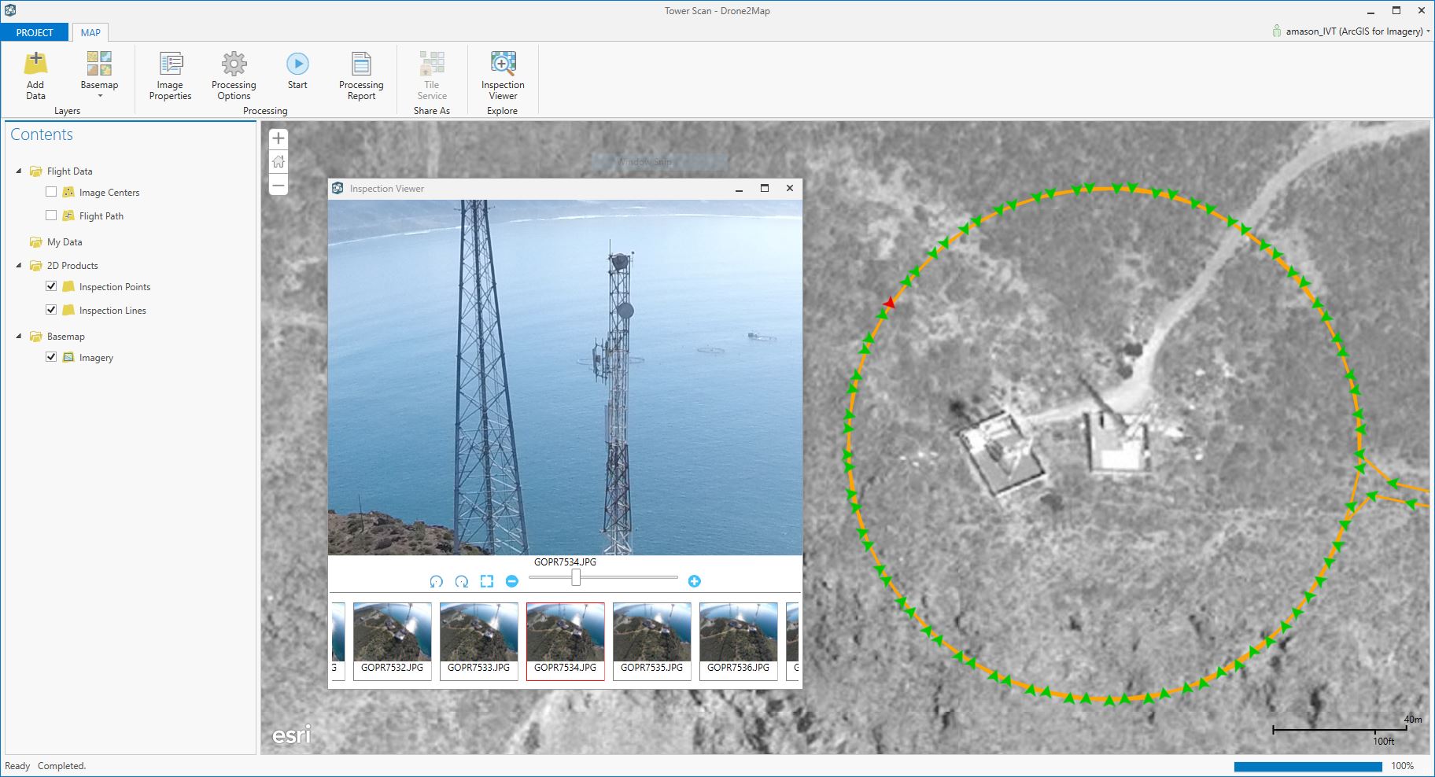Select the MAP ribbon tab
Viewport: 1435px width, 777px height.
(90, 32)
